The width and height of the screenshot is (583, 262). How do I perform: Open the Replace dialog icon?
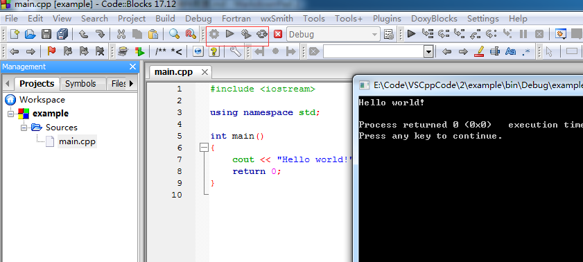pos(191,34)
